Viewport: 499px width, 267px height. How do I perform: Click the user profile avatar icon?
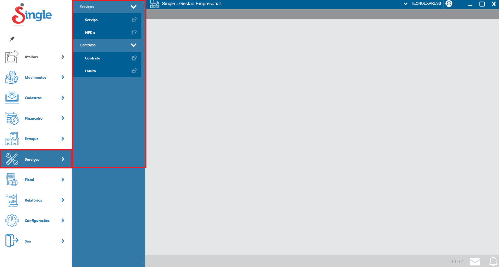[449, 4]
